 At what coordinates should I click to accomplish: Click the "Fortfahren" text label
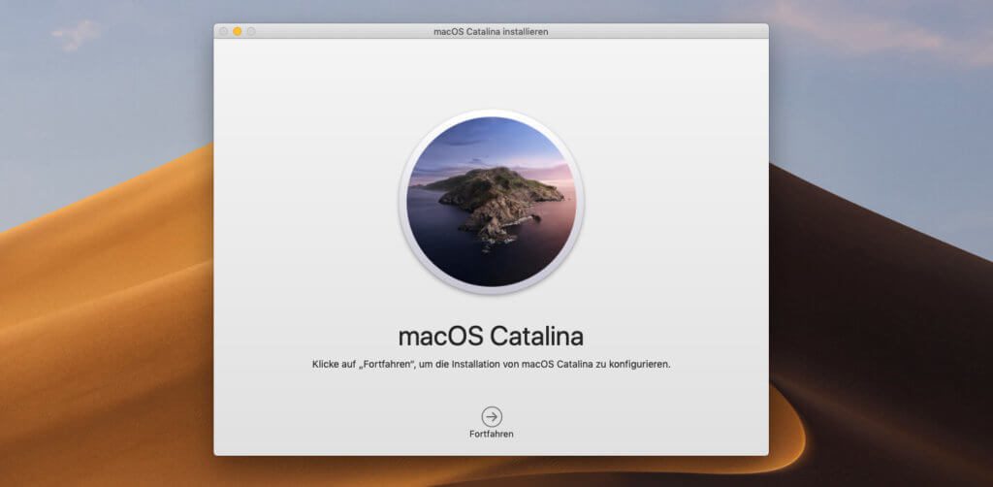click(492, 434)
